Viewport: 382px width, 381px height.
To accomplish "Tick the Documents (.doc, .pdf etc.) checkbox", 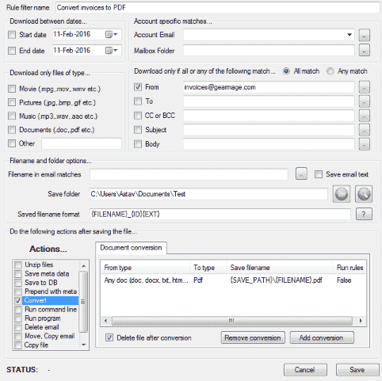I will 12,130.
